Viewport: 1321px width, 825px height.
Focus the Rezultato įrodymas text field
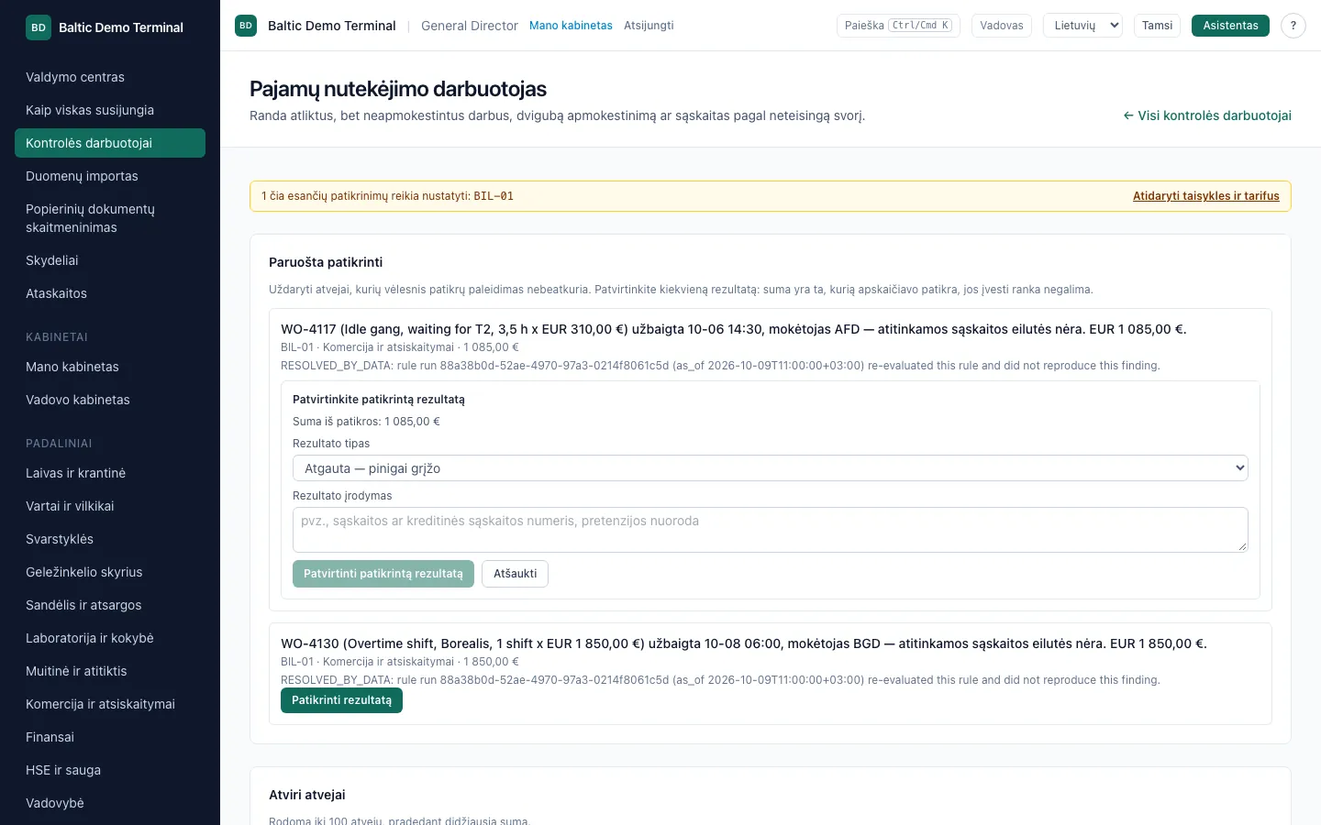click(771, 530)
